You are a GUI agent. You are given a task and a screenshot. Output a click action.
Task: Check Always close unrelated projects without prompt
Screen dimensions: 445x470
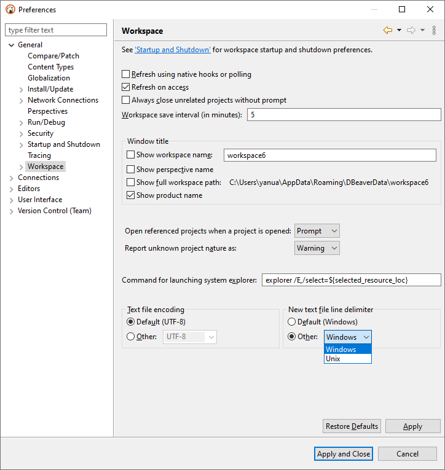125,100
